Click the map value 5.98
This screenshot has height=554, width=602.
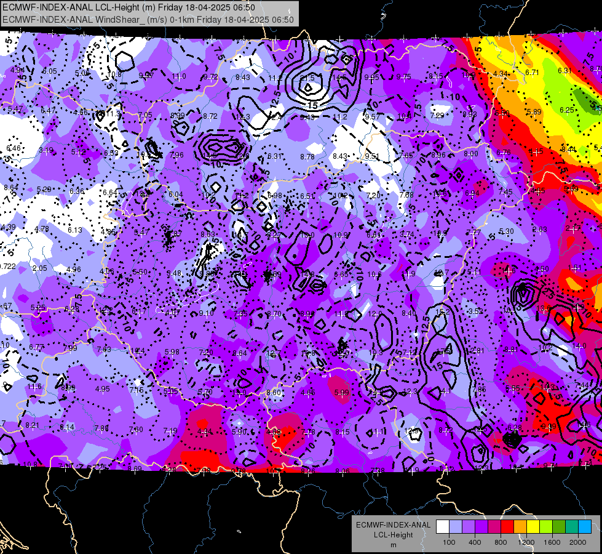172,351
